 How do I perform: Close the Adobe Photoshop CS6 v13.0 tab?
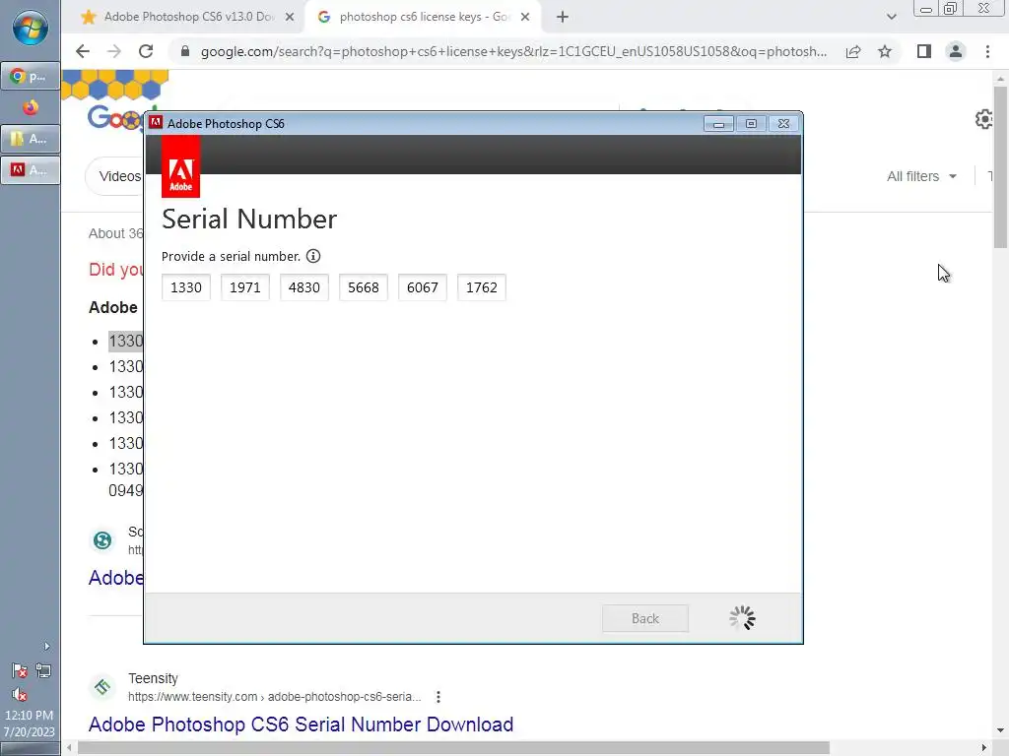pyautogui.click(x=290, y=18)
